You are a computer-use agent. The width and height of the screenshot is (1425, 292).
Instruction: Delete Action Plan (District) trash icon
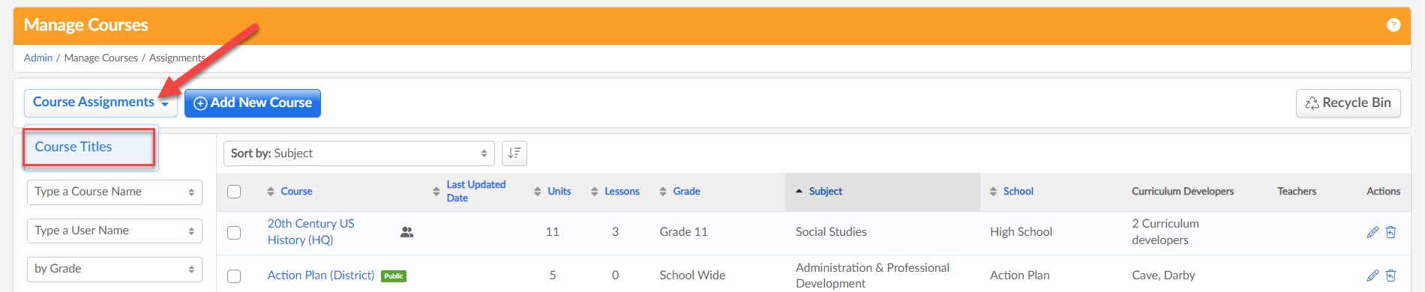(1390, 276)
